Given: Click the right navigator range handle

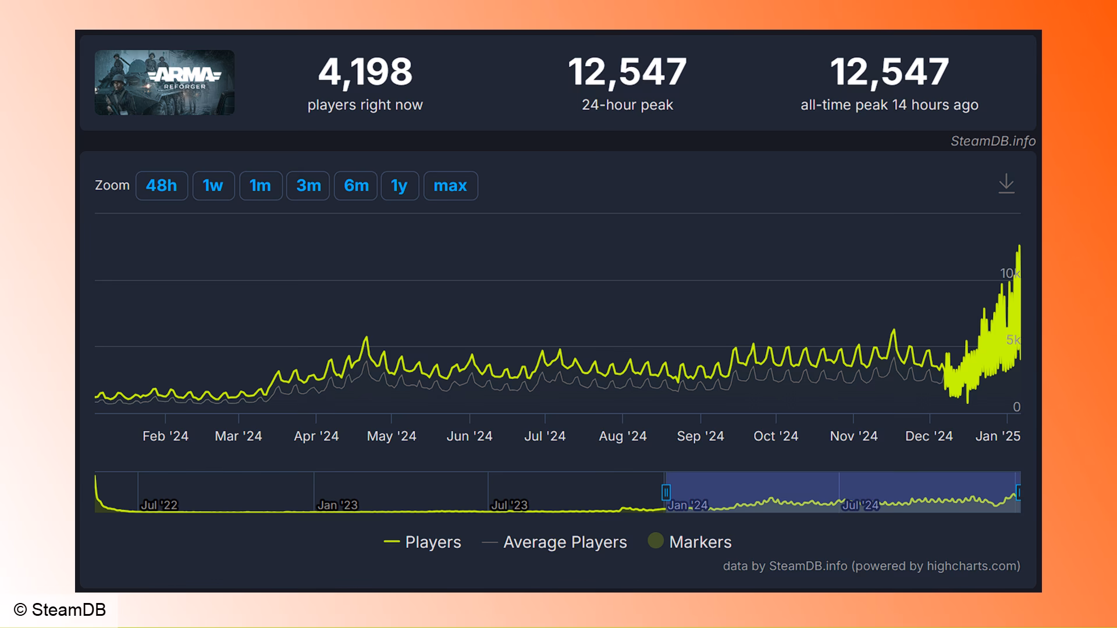Looking at the screenshot, I should pyautogui.click(x=1018, y=493).
